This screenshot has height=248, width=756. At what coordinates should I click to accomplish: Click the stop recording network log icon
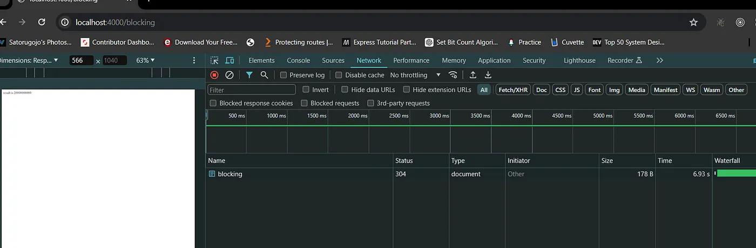(x=214, y=75)
